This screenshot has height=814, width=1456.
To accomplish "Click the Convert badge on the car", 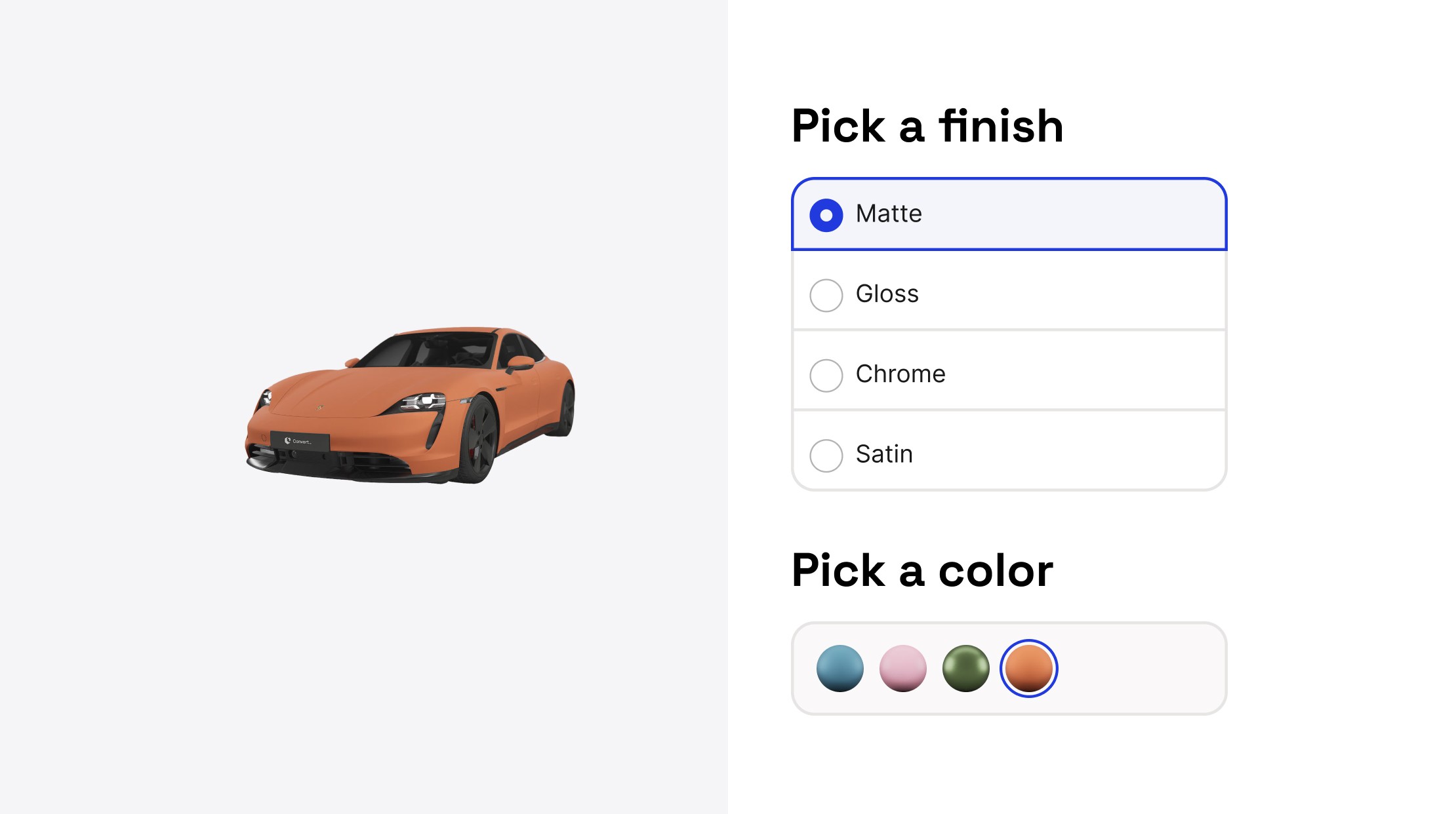I will (298, 441).
